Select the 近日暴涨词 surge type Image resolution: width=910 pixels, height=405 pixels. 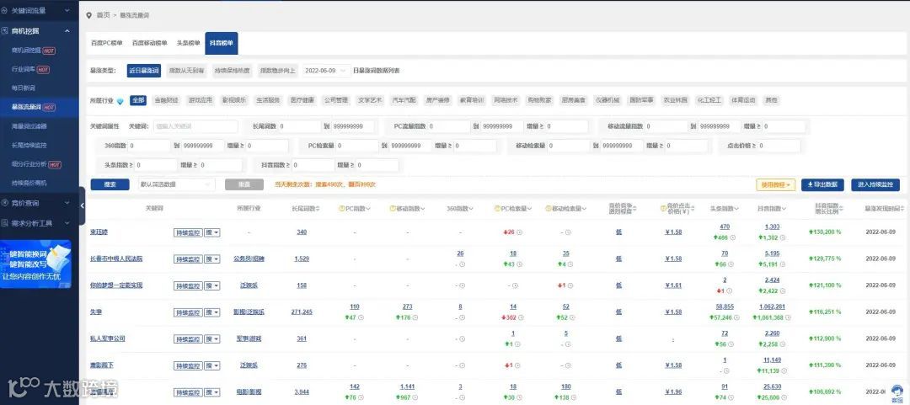tap(143, 71)
